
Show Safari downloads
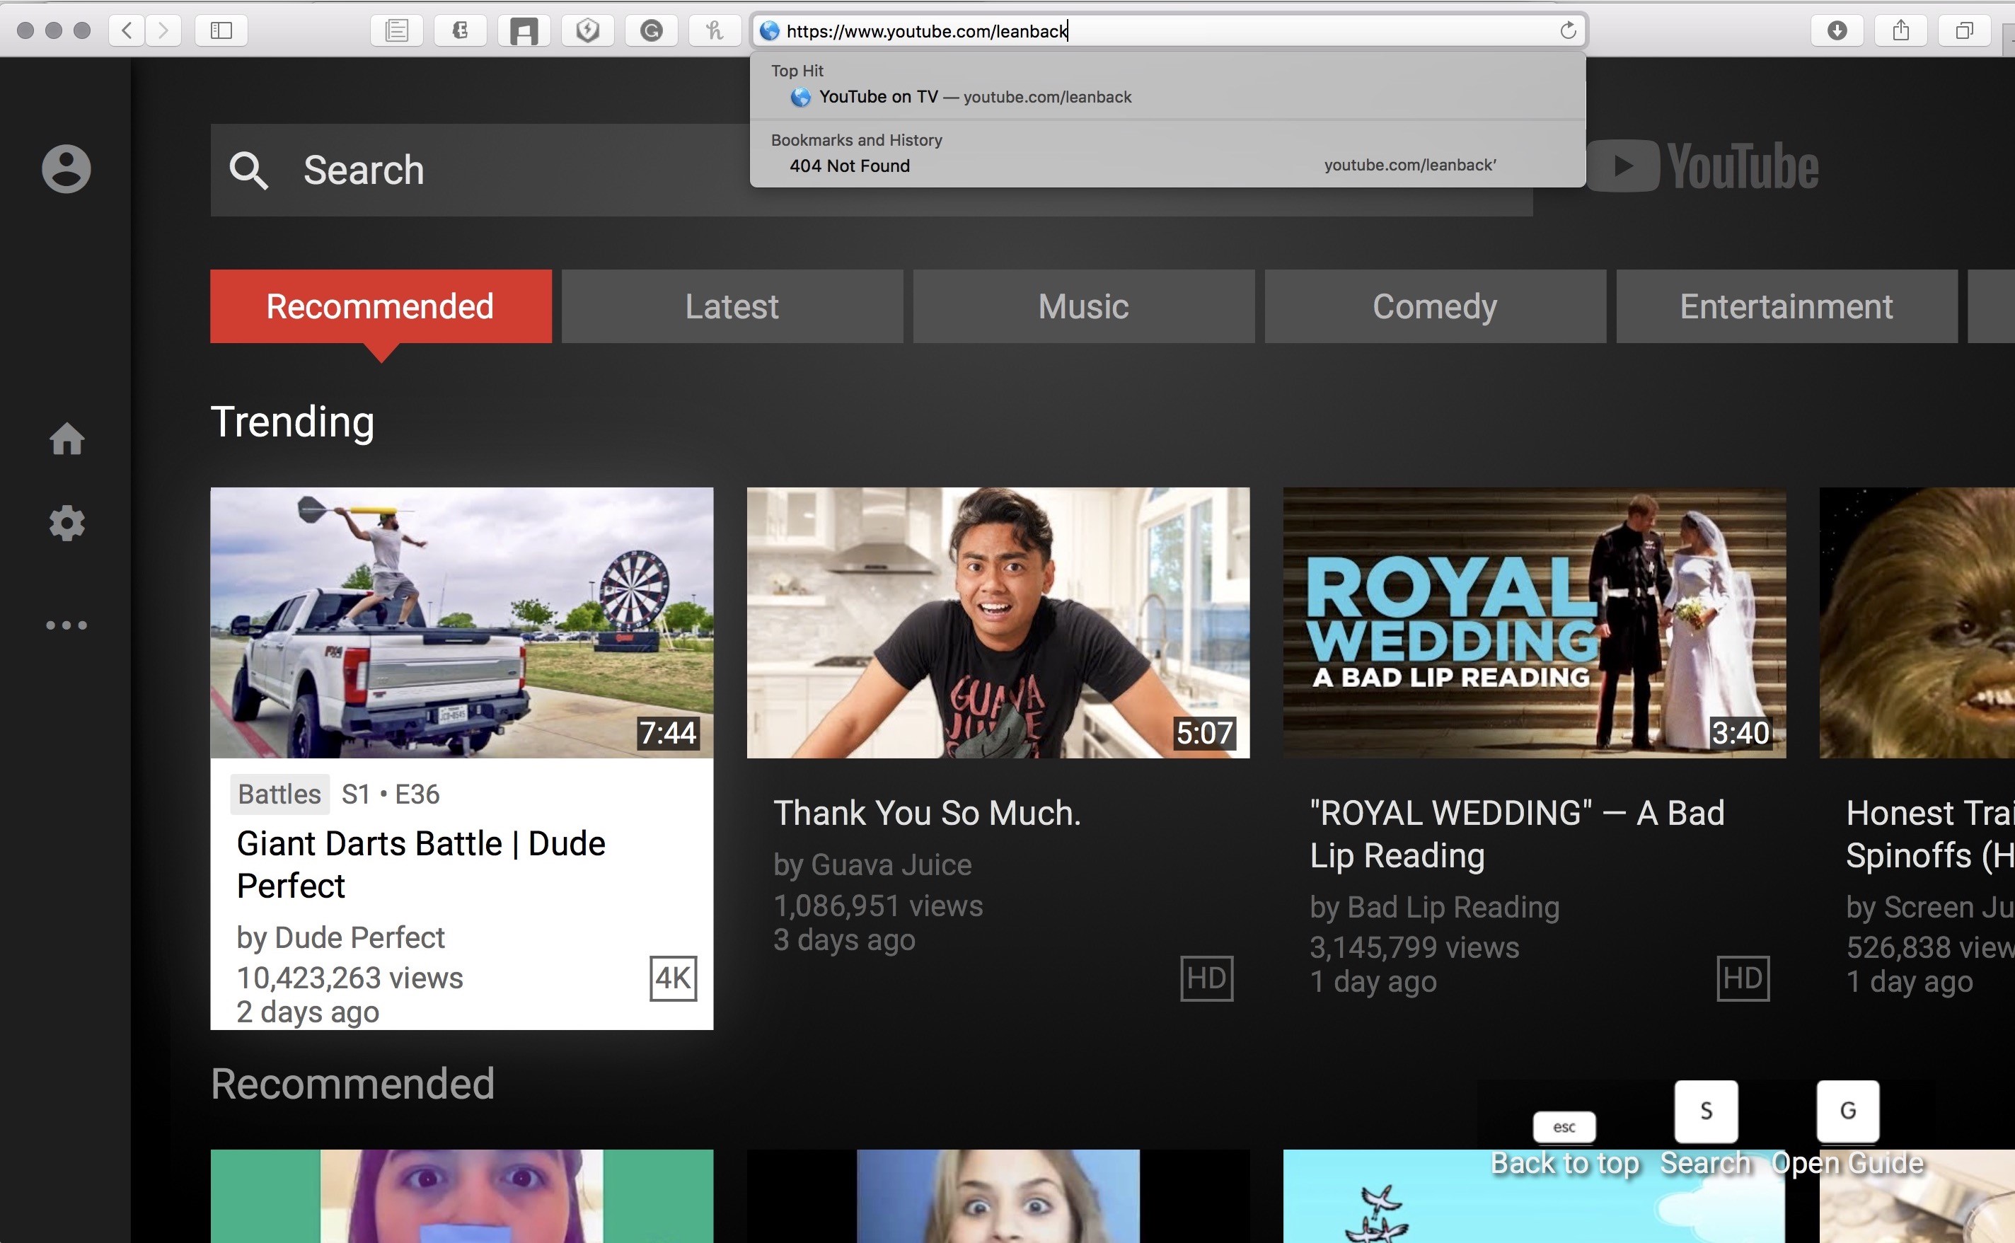[1837, 30]
